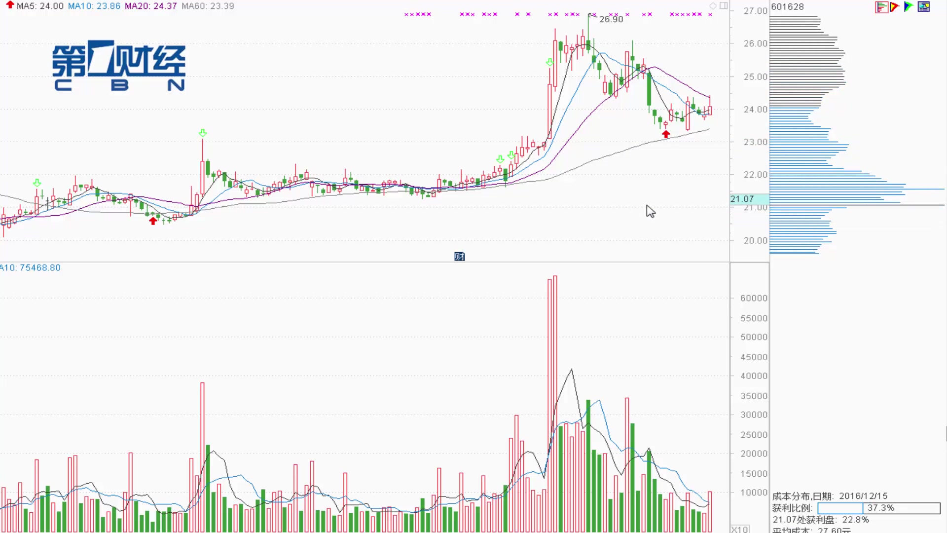Click the leftmost green down arrow on the chart
Screen dimensions: 947x533
(37, 183)
